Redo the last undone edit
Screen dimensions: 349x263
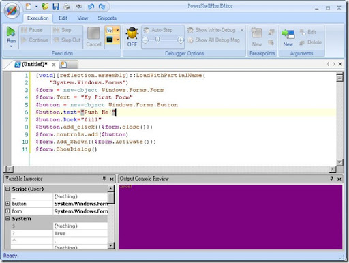tap(102, 7)
